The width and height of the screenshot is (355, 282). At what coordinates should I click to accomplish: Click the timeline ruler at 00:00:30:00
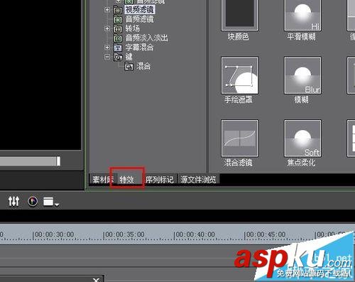coord(54,234)
